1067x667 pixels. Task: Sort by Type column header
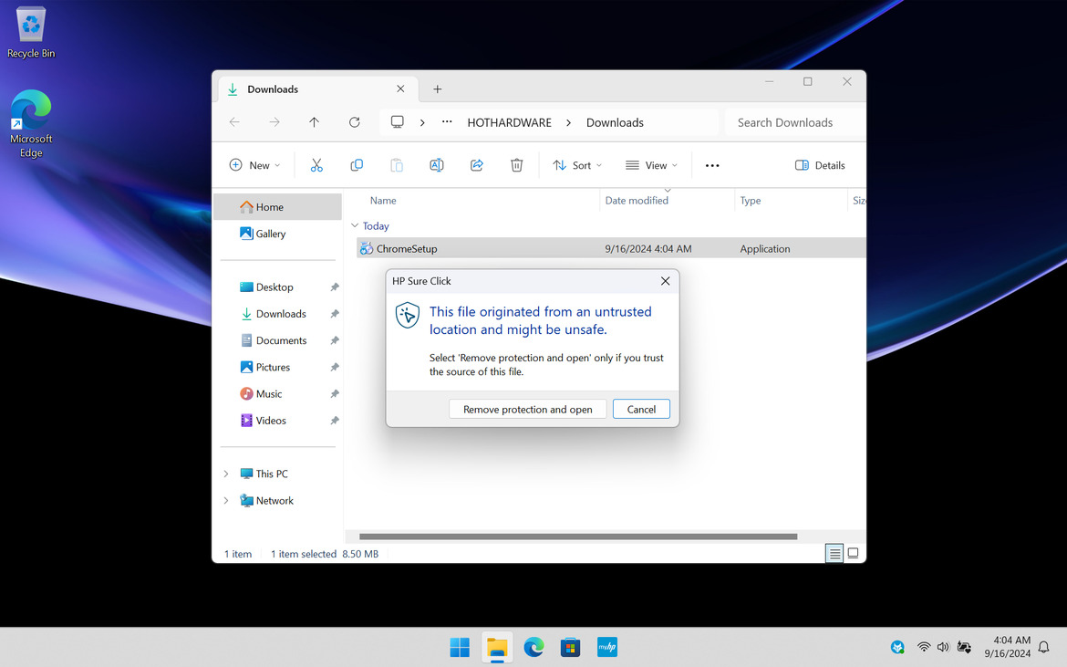pos(751,200)
